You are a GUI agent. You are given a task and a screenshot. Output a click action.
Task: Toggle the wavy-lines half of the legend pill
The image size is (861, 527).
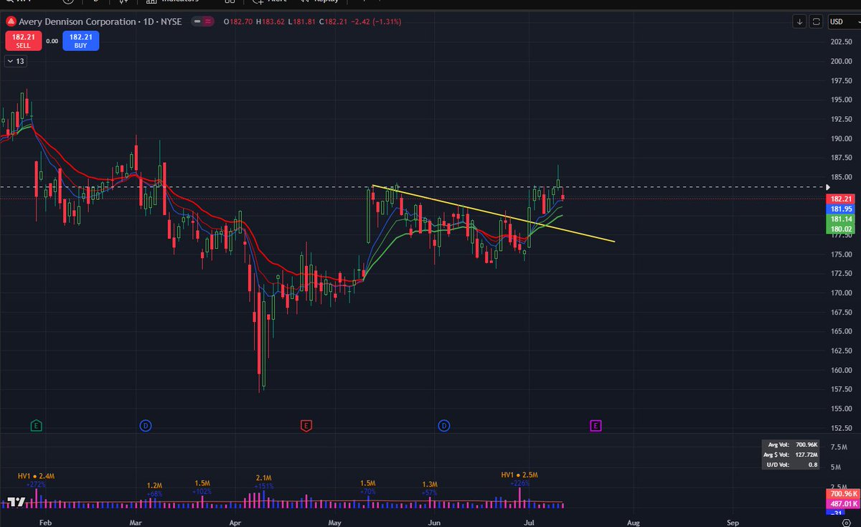click(208, 22)
